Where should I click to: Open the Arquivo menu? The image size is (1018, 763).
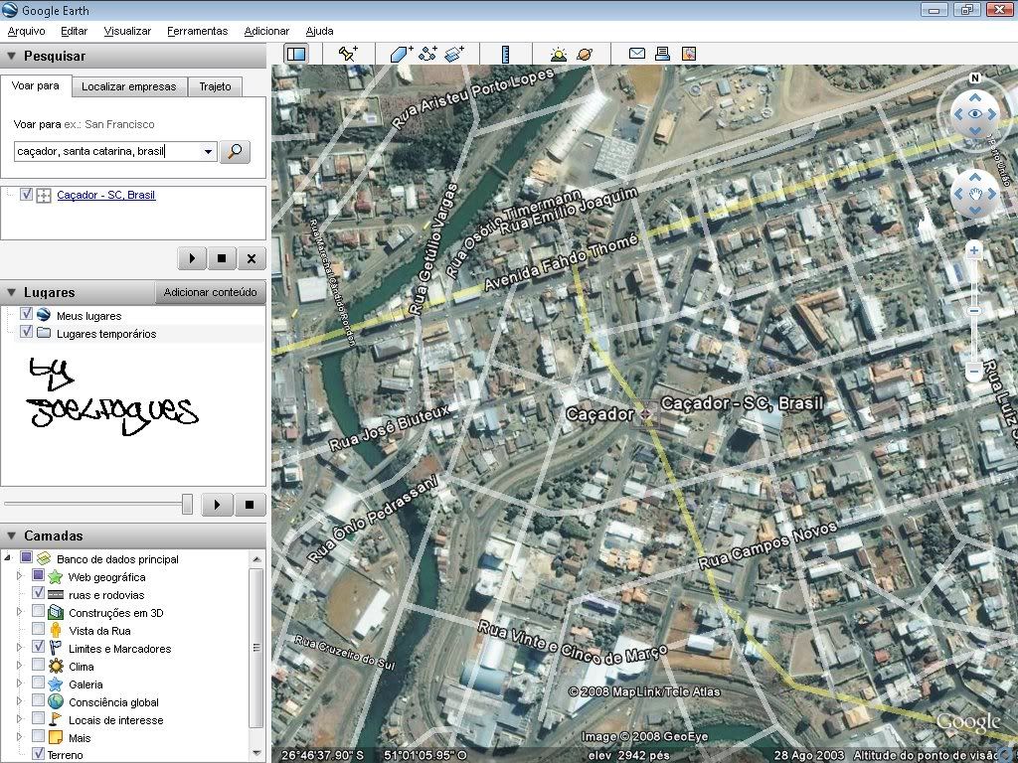[27, 31]
